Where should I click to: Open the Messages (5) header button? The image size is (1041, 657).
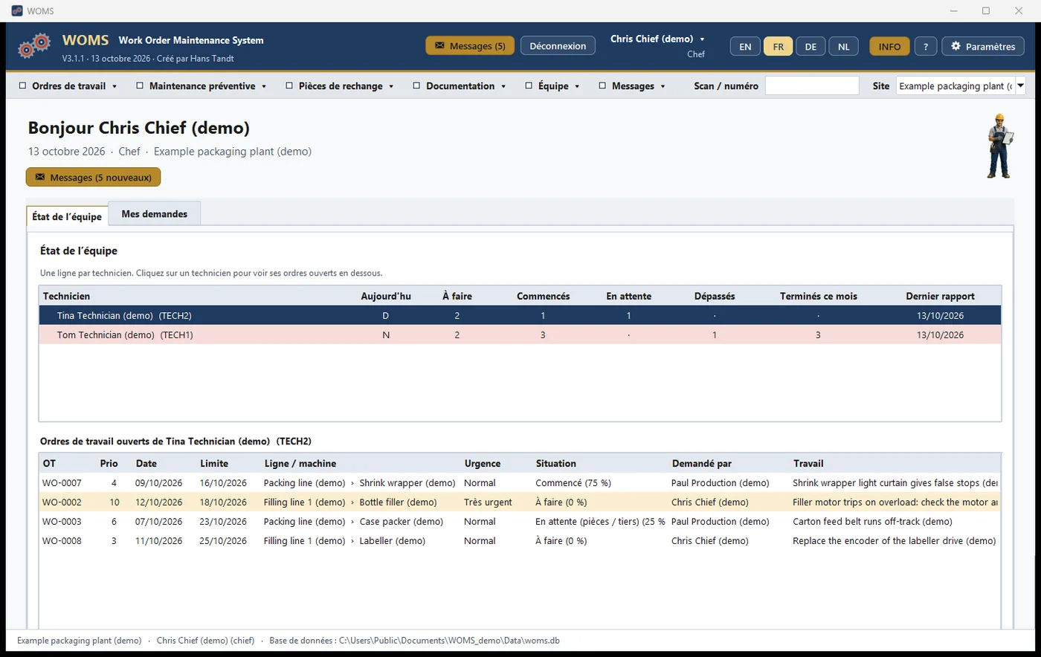tap(470, 46)
